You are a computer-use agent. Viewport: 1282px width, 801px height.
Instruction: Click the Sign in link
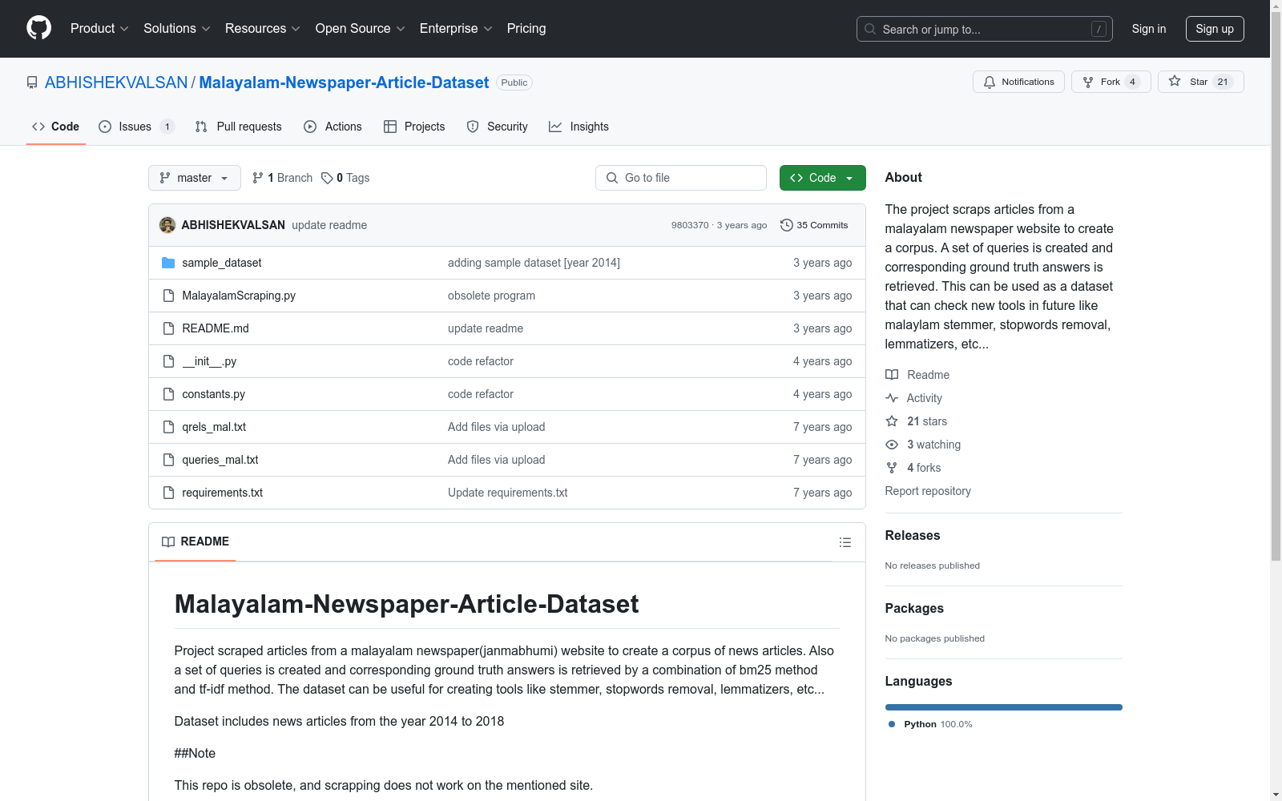tap(1149, 29)
